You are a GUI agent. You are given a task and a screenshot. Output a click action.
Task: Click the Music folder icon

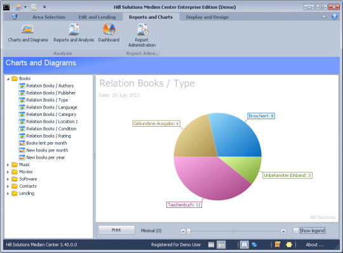(15, 165)
